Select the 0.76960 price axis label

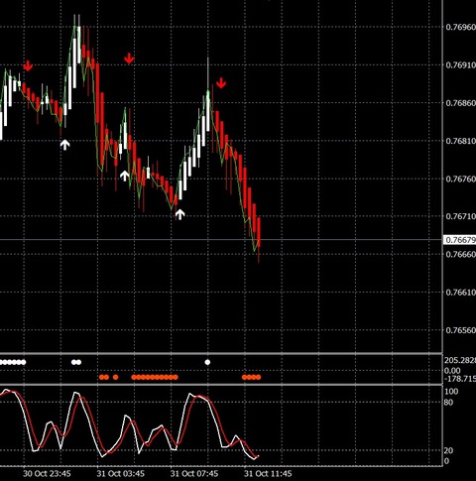(461, 27)
